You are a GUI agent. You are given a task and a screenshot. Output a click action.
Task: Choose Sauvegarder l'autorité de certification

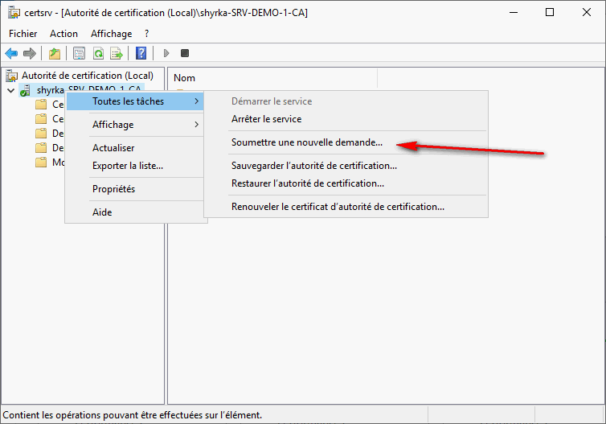[314, 166]
